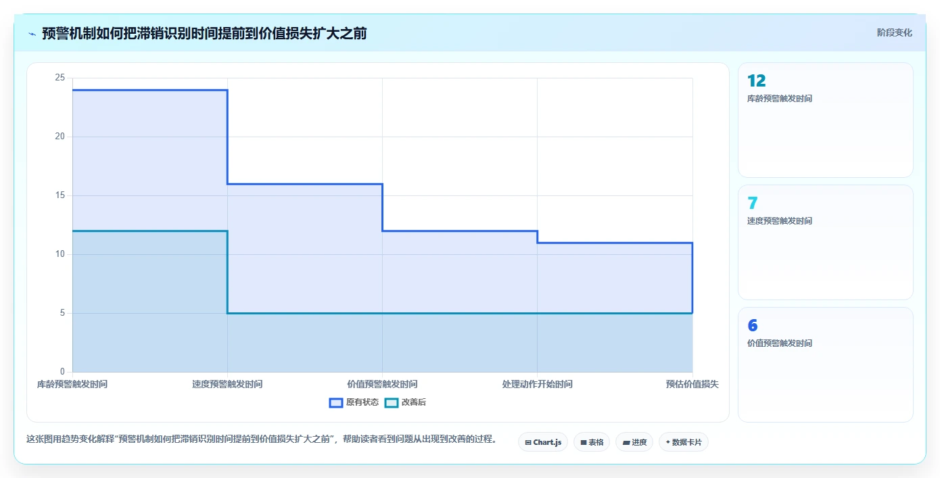Click the 进度 chip
The height and width of the screenshot is (478, 940).
[634, 442]
